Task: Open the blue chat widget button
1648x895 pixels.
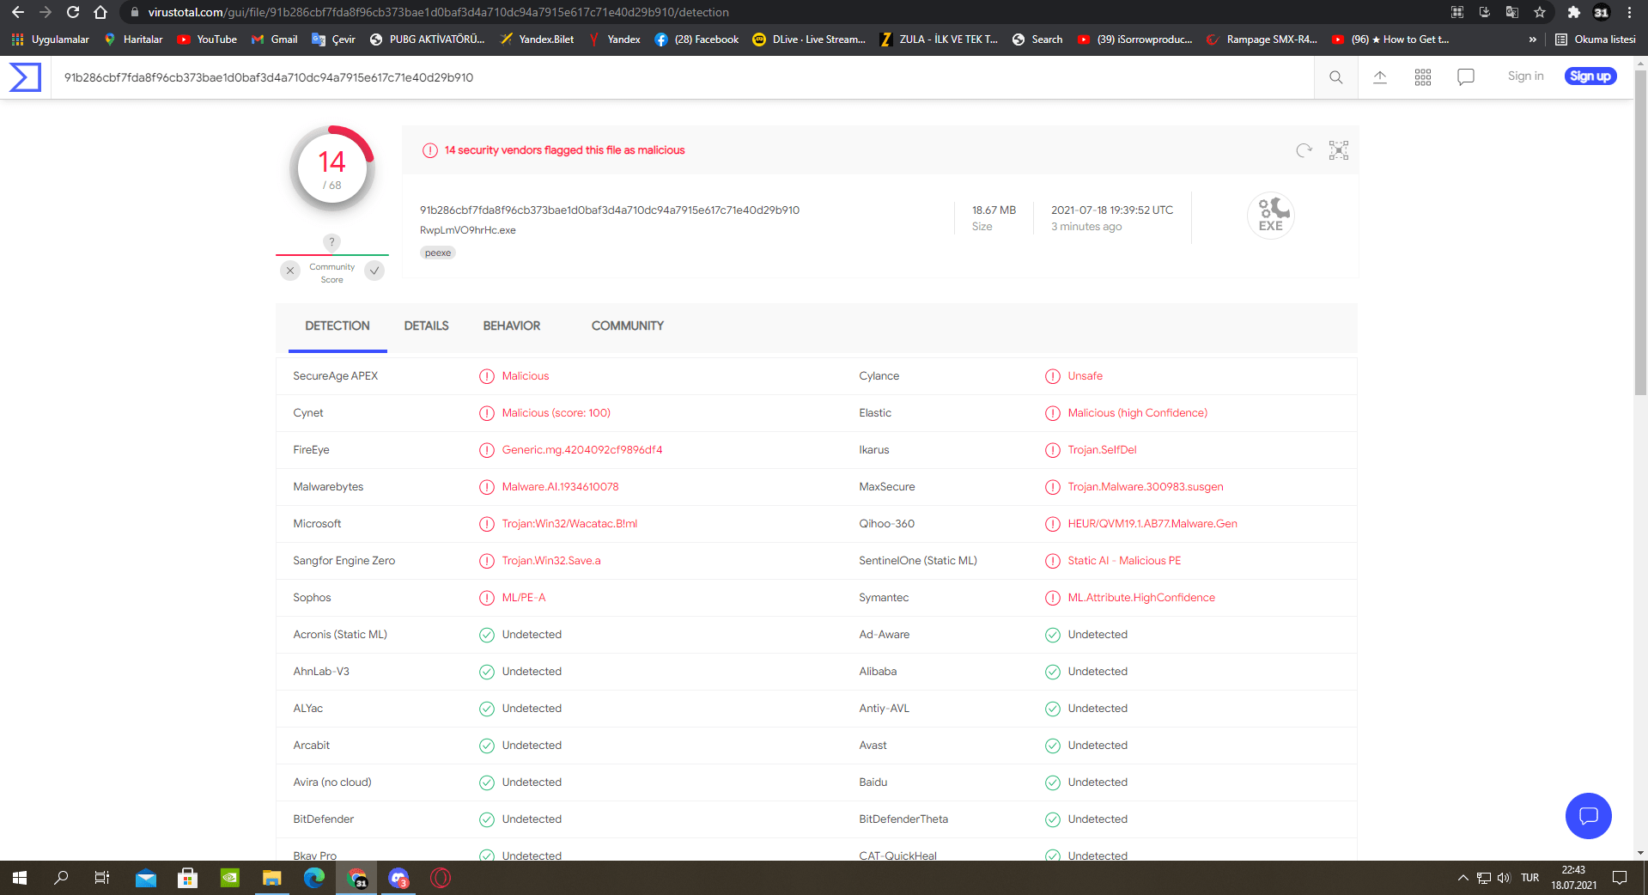Action: tap(1589, 816)
